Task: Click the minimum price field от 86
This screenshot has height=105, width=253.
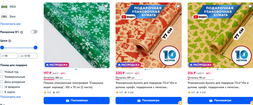Action: coord(9,56)
